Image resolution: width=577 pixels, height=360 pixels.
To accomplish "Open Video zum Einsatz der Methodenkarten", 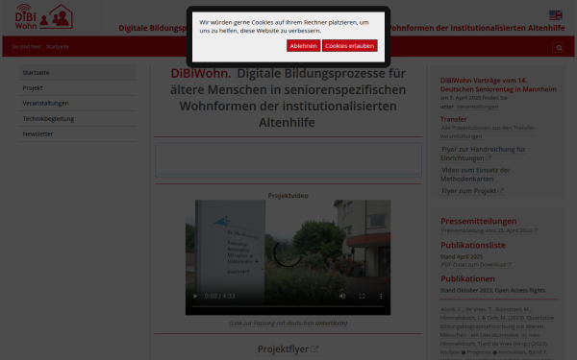I will [475, 175].
